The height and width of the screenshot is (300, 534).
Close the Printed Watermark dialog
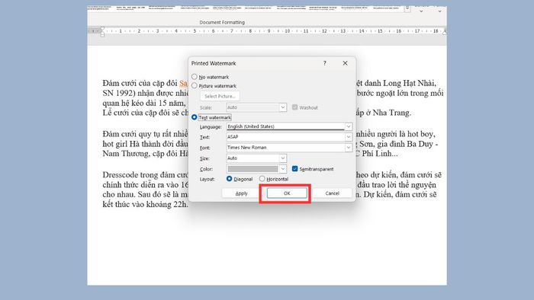[x=345, y=63]
